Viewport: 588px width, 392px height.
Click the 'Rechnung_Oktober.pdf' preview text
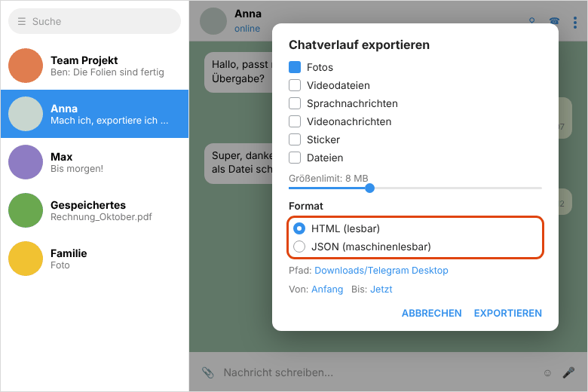point(101,217)
